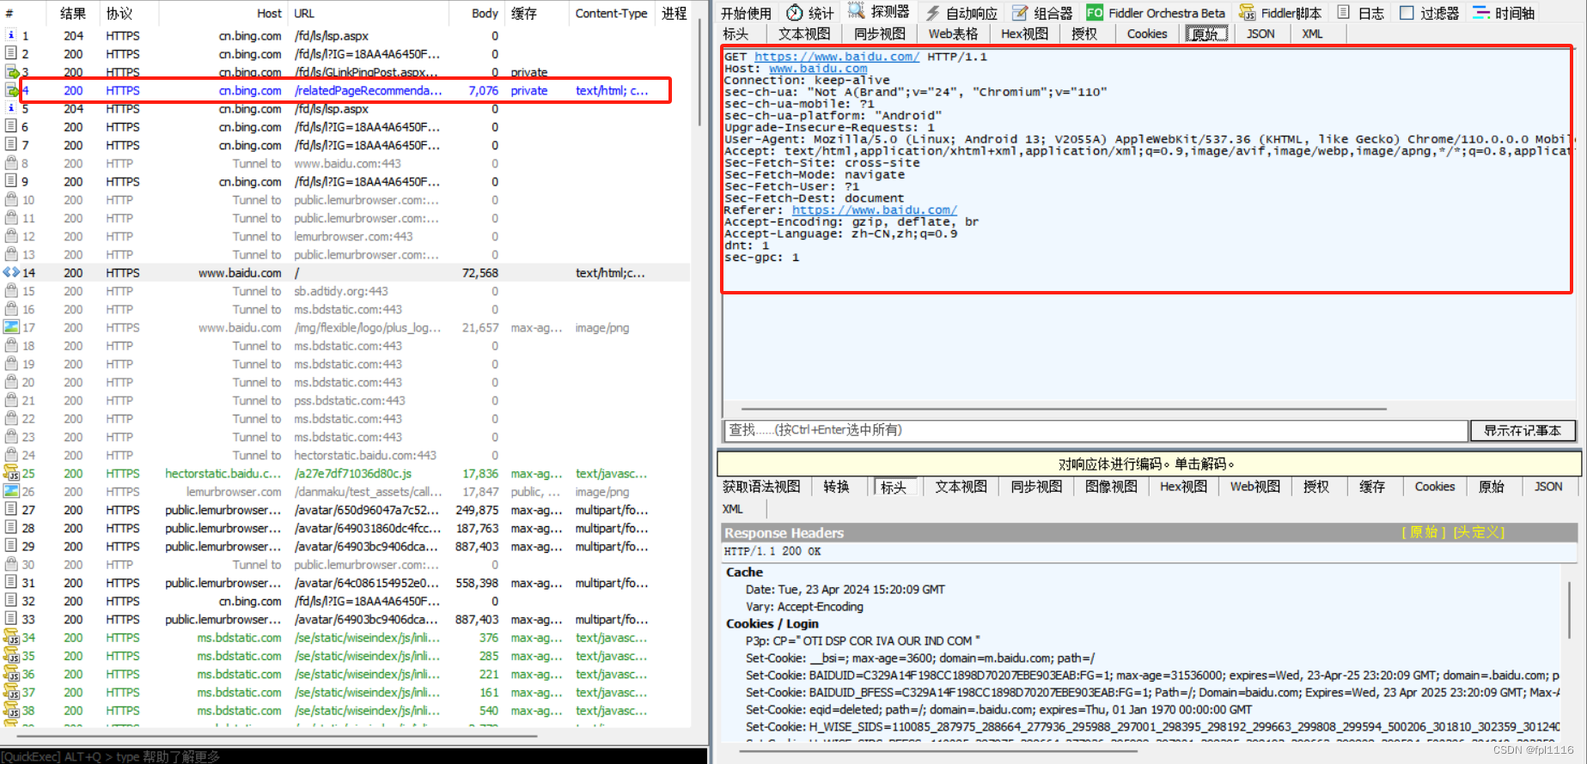Open the 日志 log document icon
Viewport: 1587px width, 764px height.
pyautogui.click(x=1344, y=13)
